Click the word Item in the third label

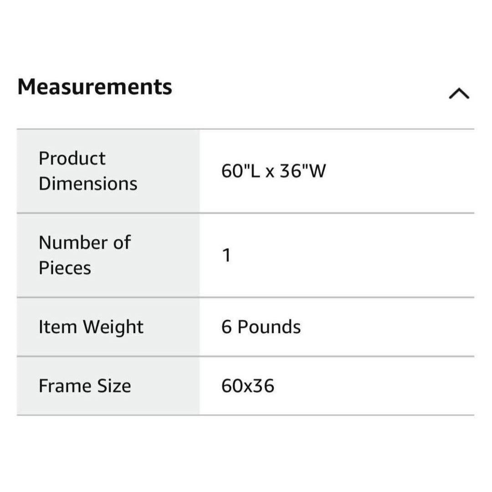click(x=58, y=327)
